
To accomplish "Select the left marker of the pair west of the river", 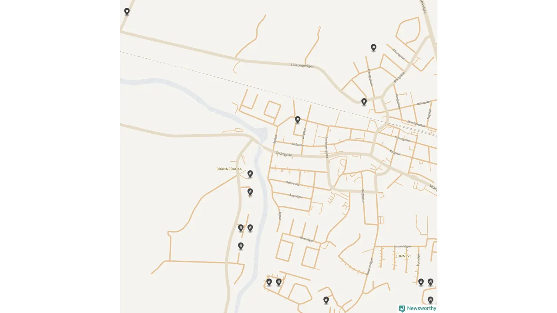I will (x=241, y=228).
